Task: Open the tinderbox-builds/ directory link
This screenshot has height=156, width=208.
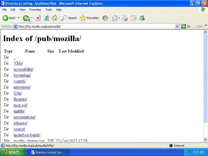Action: 27,135
